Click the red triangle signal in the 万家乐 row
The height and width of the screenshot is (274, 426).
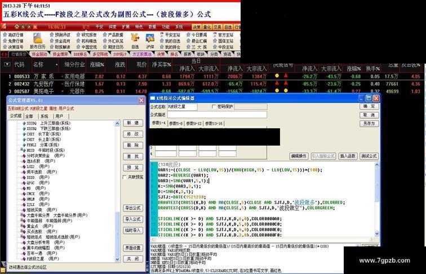click(286, 75)
